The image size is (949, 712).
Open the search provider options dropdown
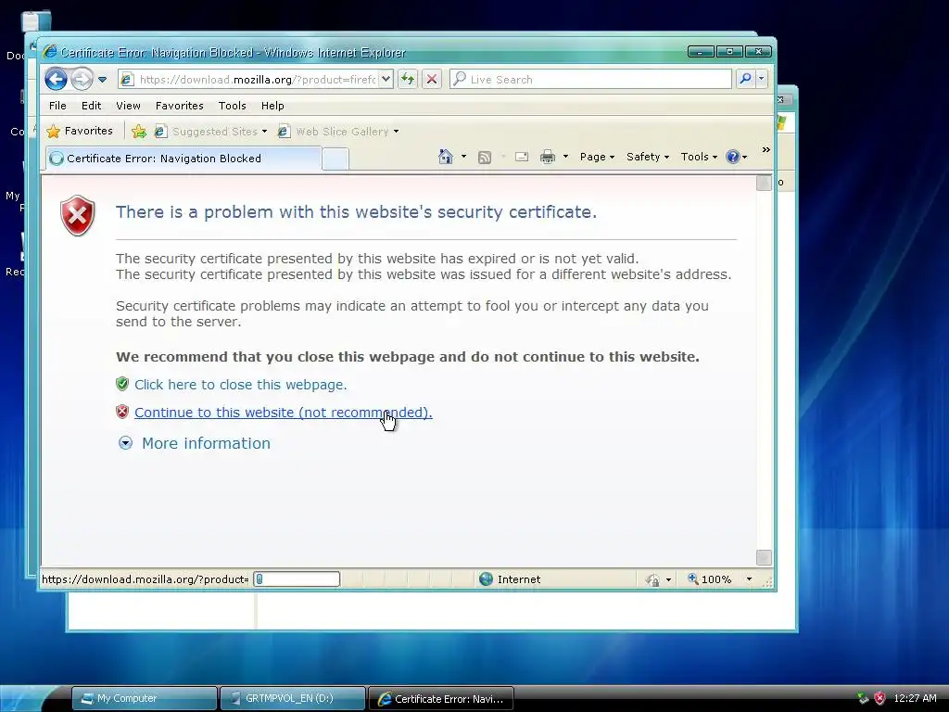point(762,79)
